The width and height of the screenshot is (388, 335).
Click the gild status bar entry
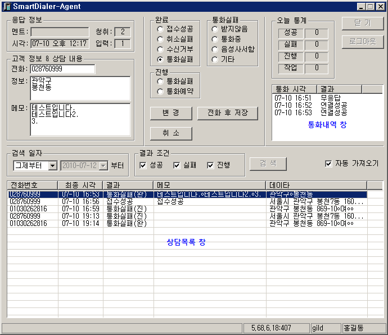pos(326,328)
